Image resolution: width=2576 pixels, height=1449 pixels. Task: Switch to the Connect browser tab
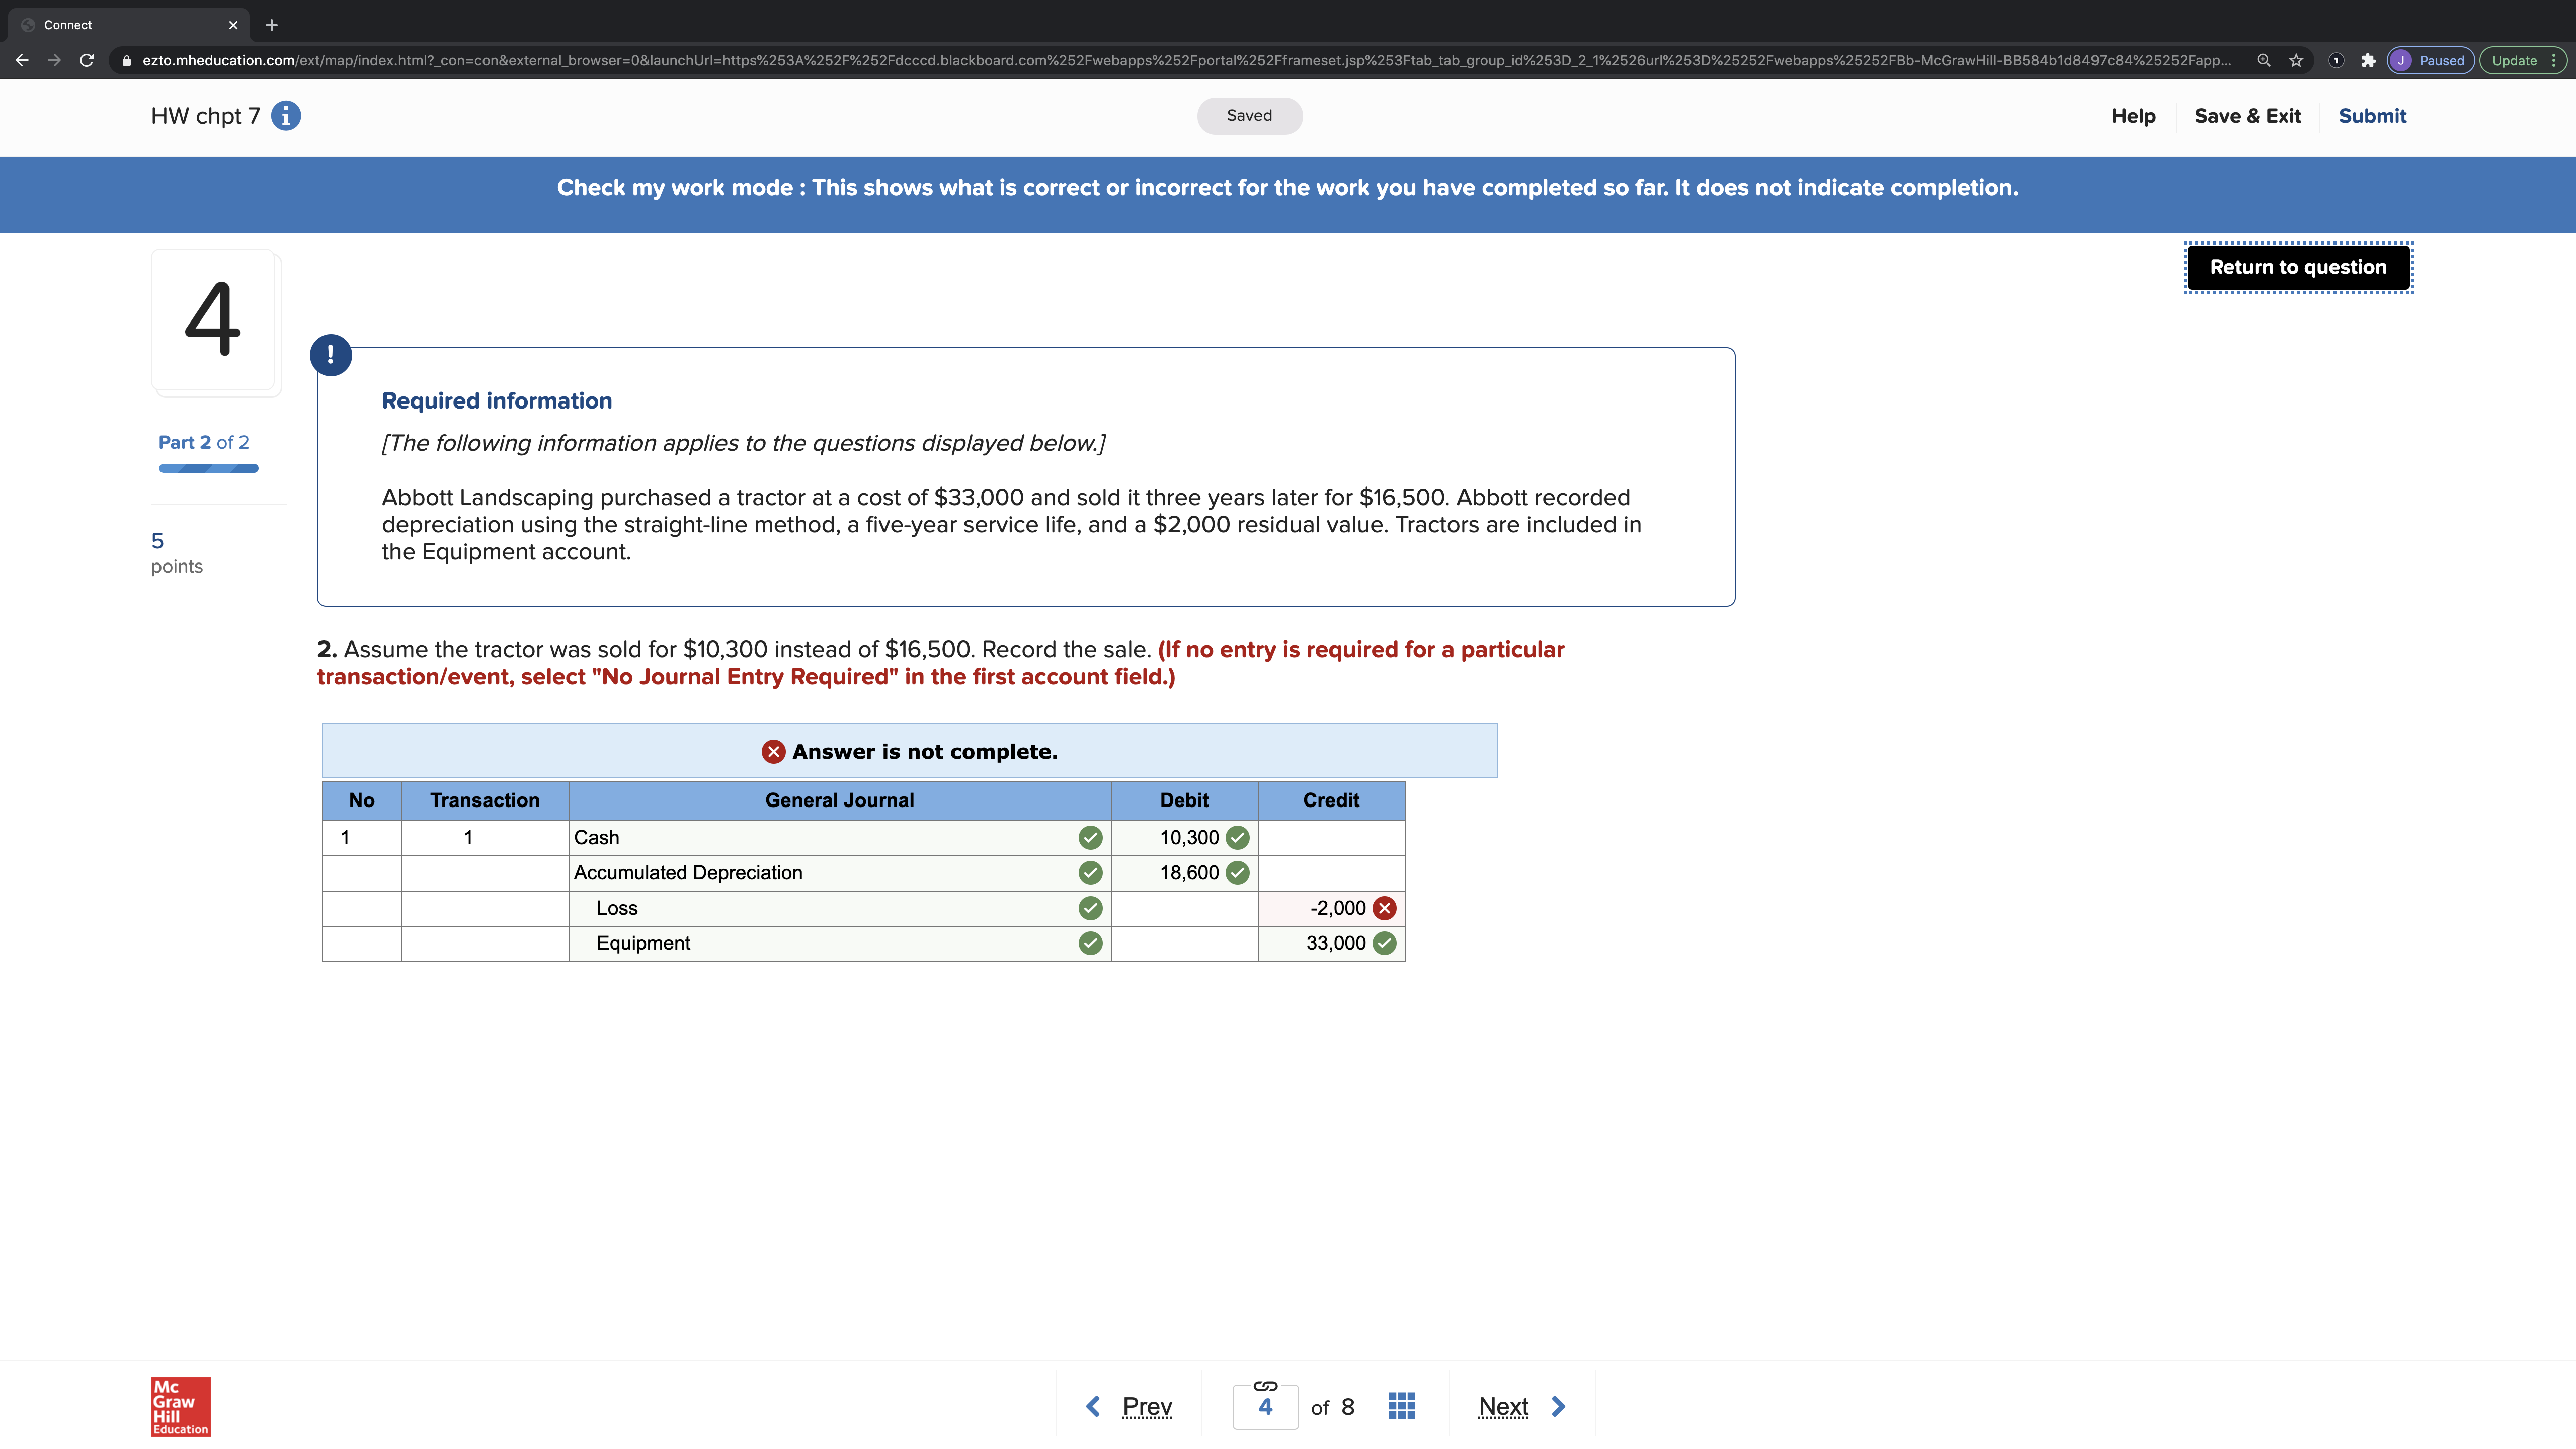pos(120,25)
